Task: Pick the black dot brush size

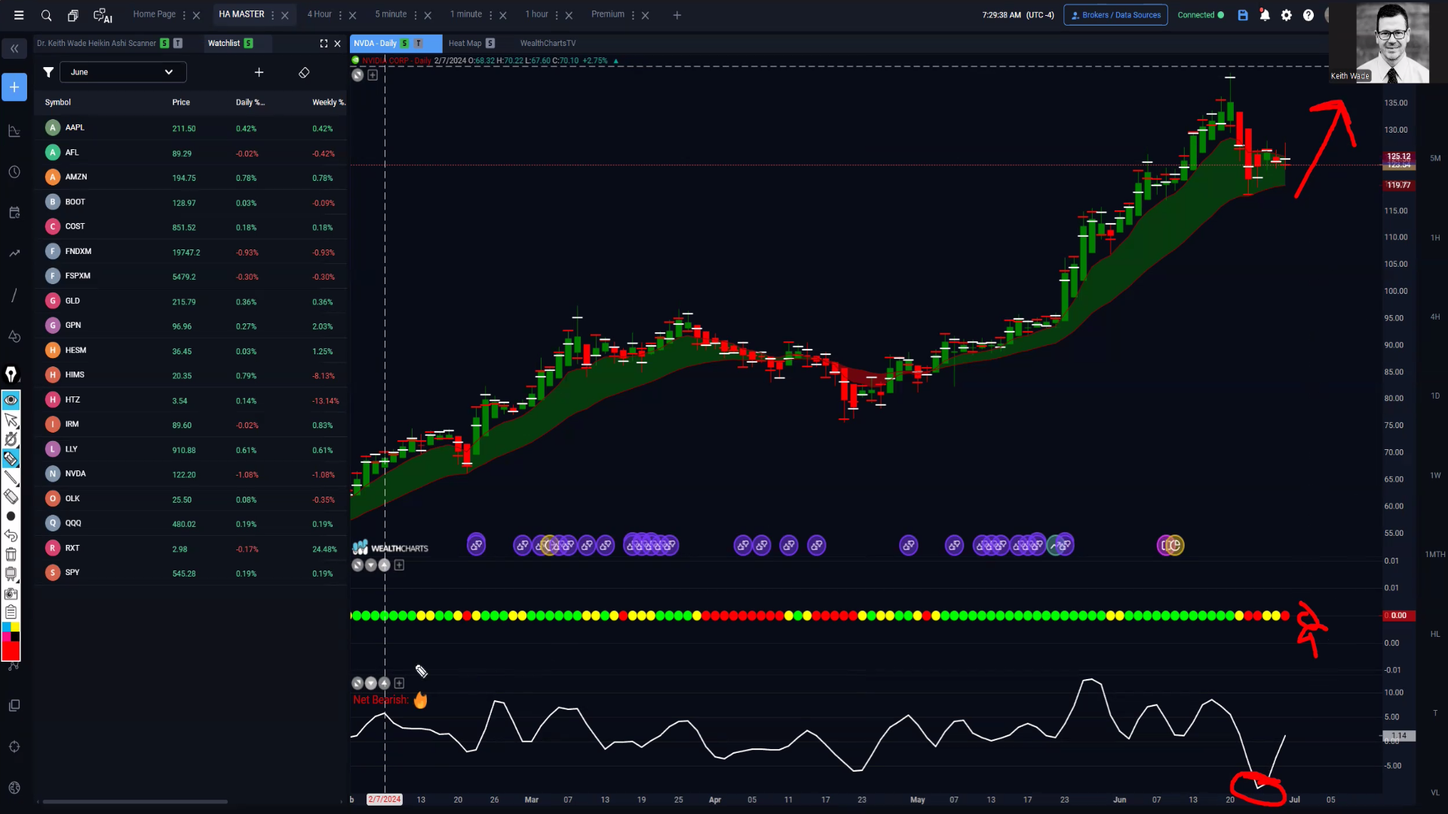Action: pyautogui.click(x=11, y=516)
